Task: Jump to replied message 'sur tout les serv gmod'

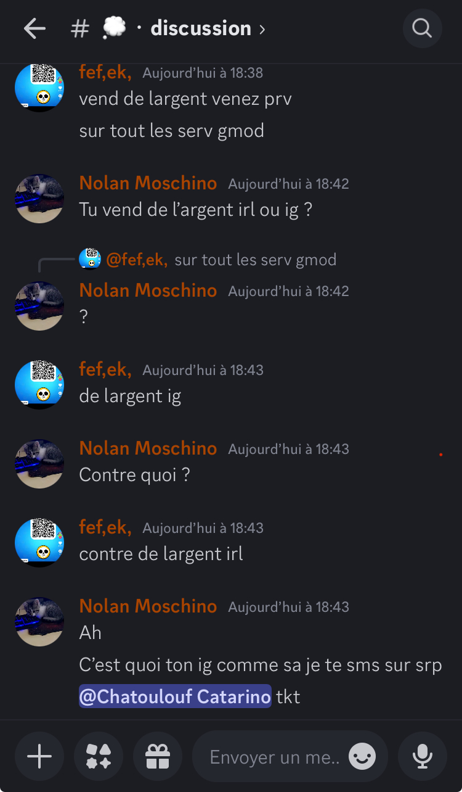Action: pos(255,260)
